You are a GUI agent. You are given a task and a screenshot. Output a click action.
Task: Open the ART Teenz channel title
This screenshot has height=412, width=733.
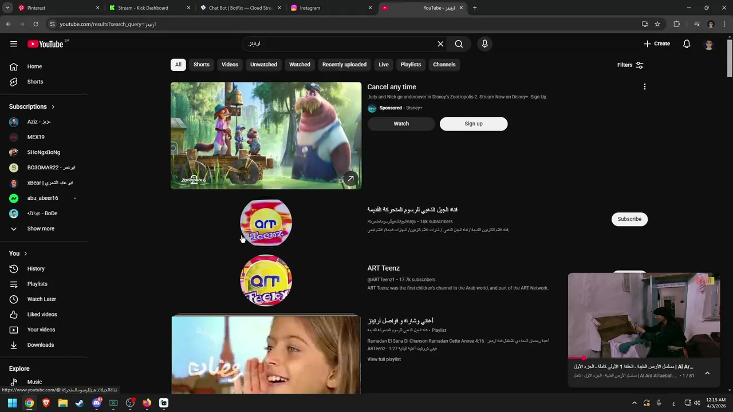click(x=383, y=268)
